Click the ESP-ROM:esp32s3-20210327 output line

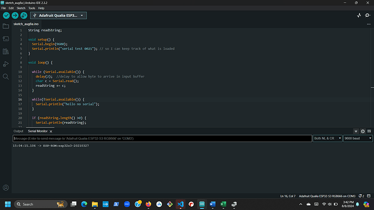coord(51,146)
